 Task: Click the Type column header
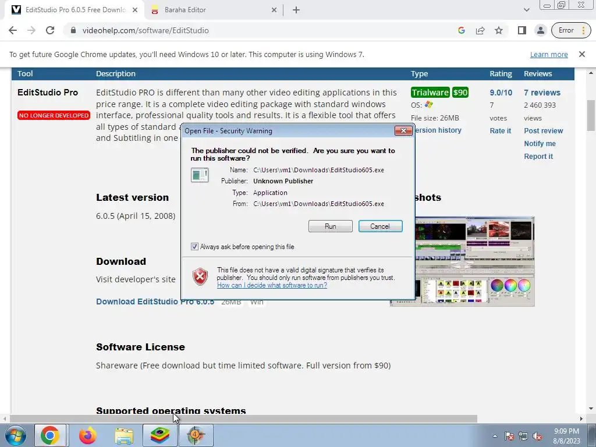point(419,74)
